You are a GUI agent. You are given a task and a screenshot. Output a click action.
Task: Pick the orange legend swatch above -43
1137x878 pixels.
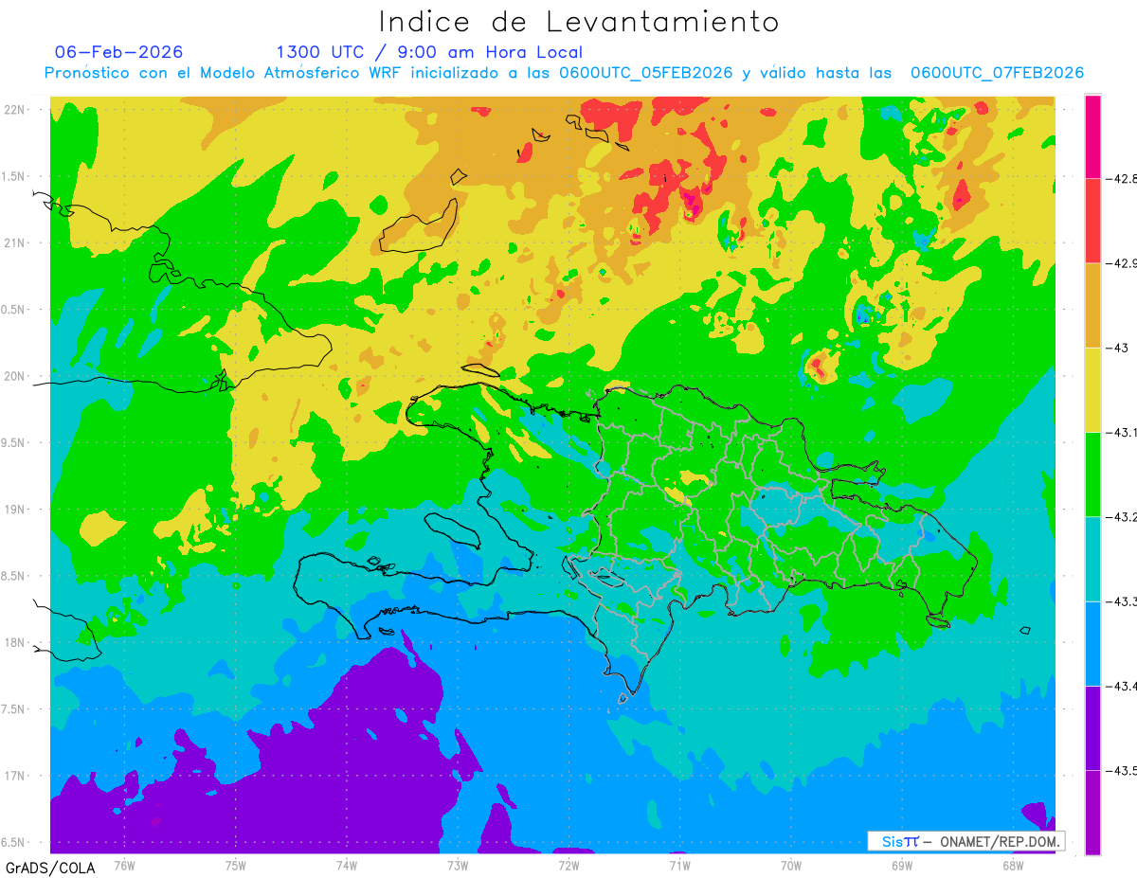click(x=1092, y=305)
